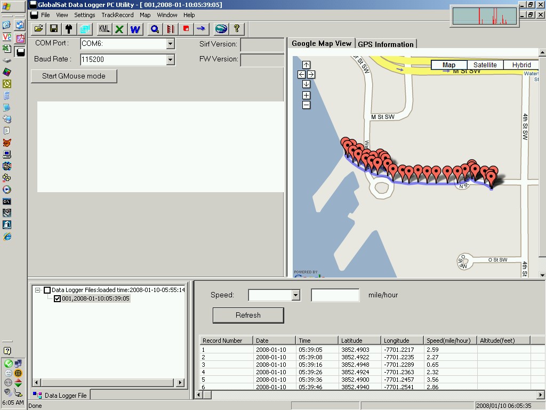Viewport: 546px width, 410px height.
Task: Click the down arrow of map vertical scrollbar
Action: click(542, 275)
